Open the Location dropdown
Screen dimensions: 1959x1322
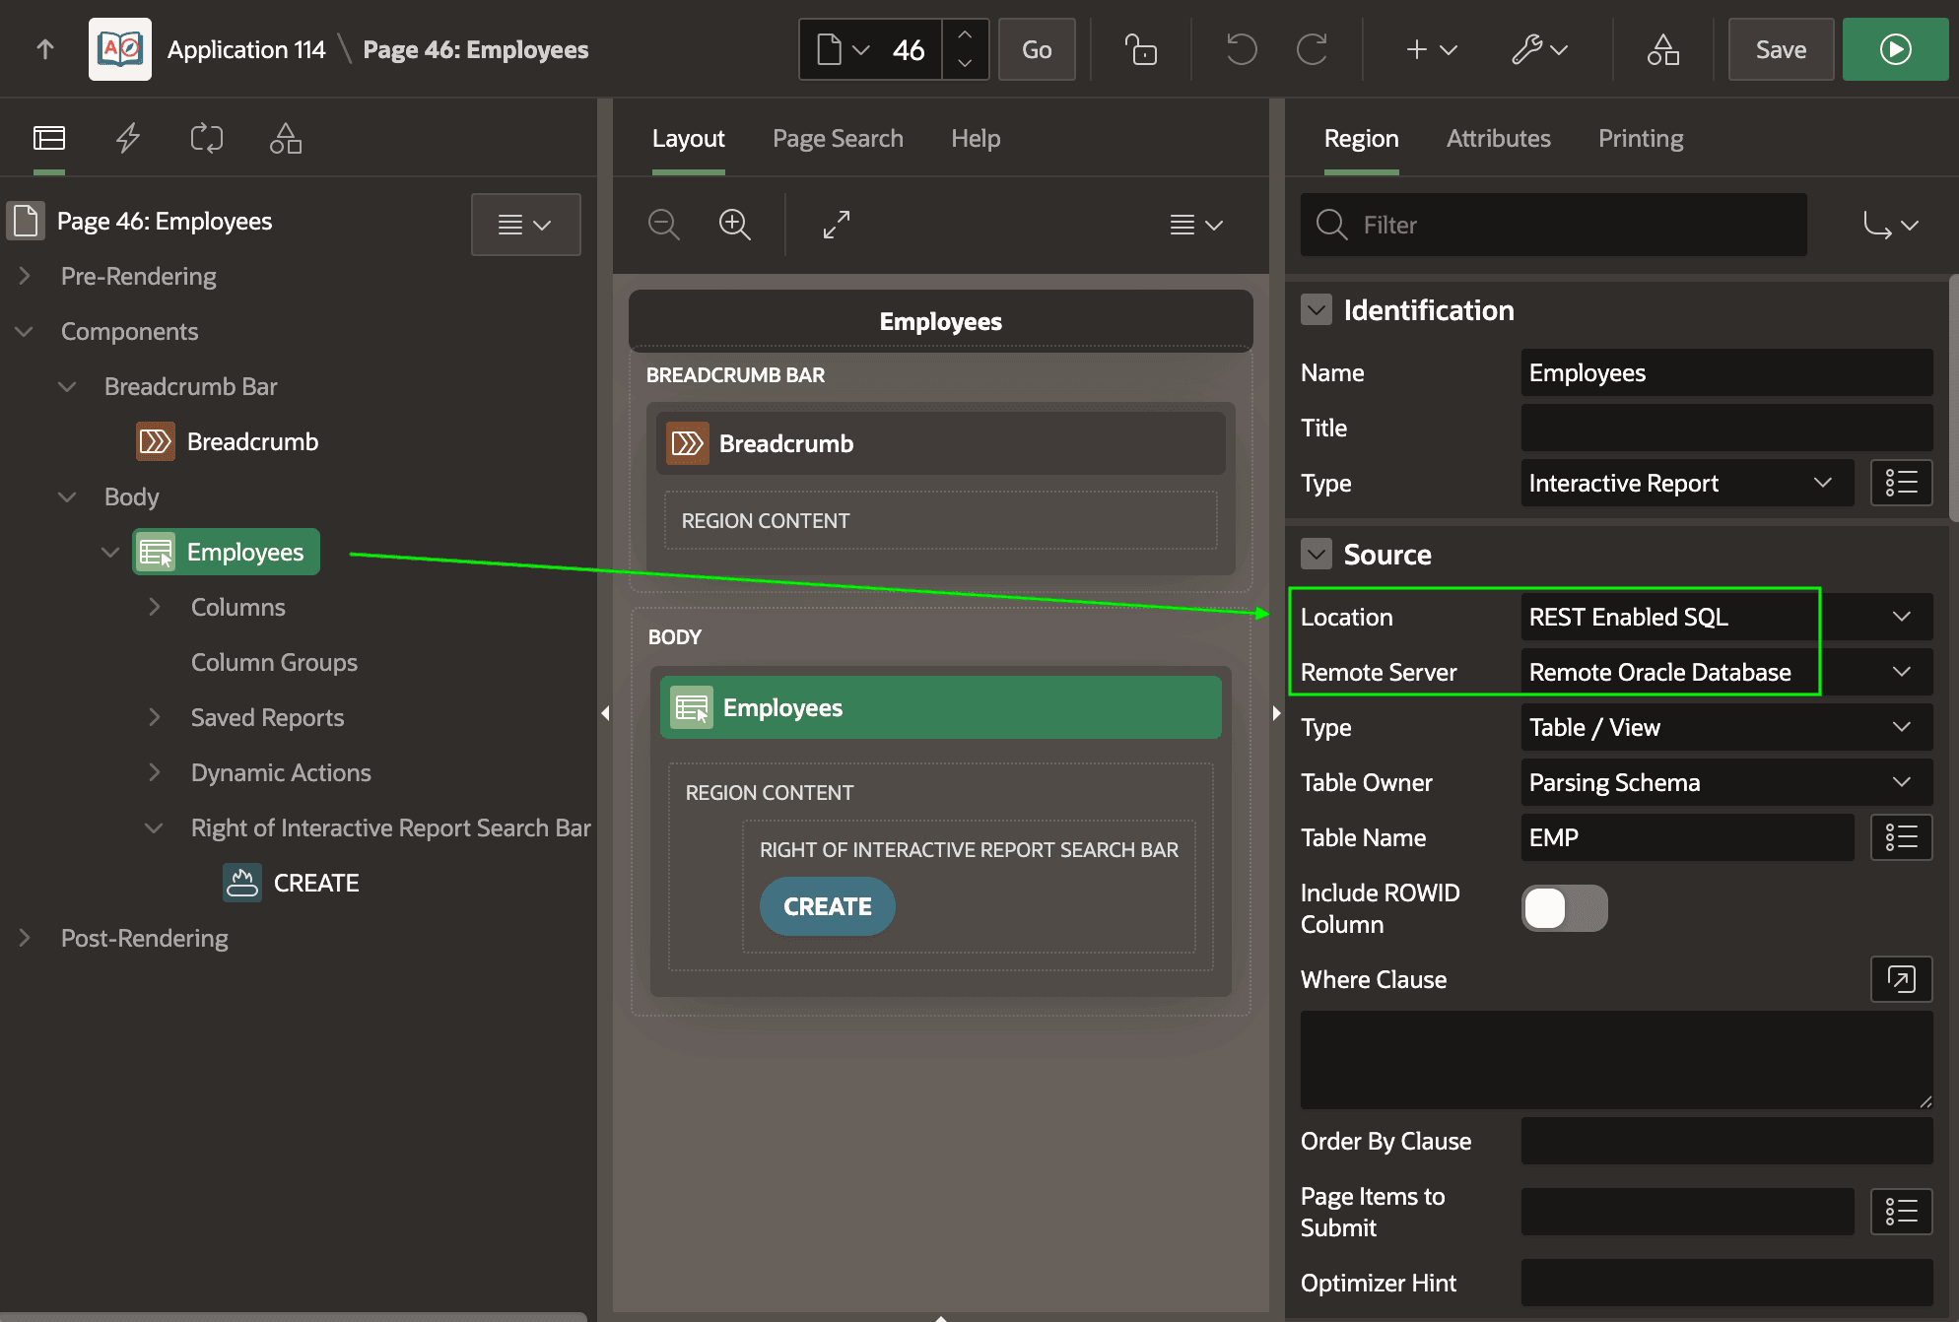pyautogui.click(x=1726, y=617)
